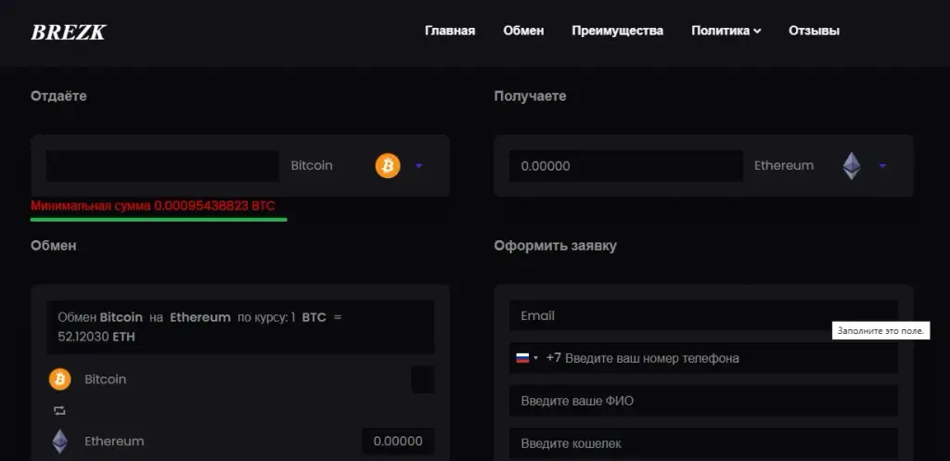Open the Преимущества page link

point(617,31)
